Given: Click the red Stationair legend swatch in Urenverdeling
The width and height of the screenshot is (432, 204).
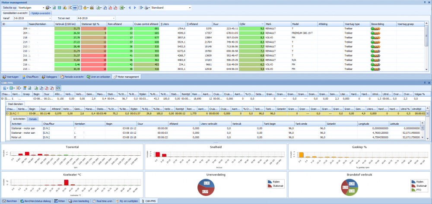Looking at the screenshot, I should [270, 186].
